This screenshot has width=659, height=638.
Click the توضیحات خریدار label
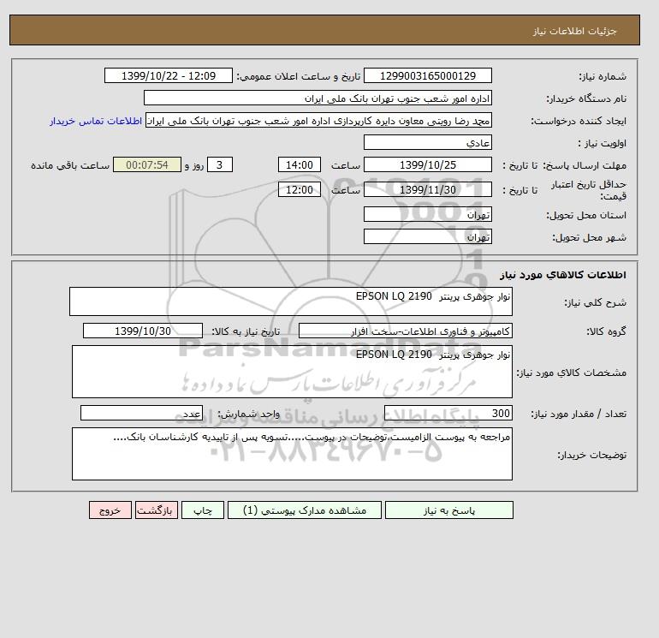tap(591, 455)
